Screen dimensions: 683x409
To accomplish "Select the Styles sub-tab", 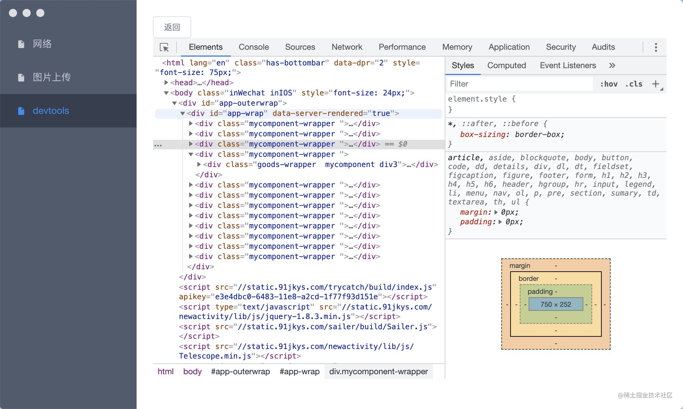I will (463, 65).
